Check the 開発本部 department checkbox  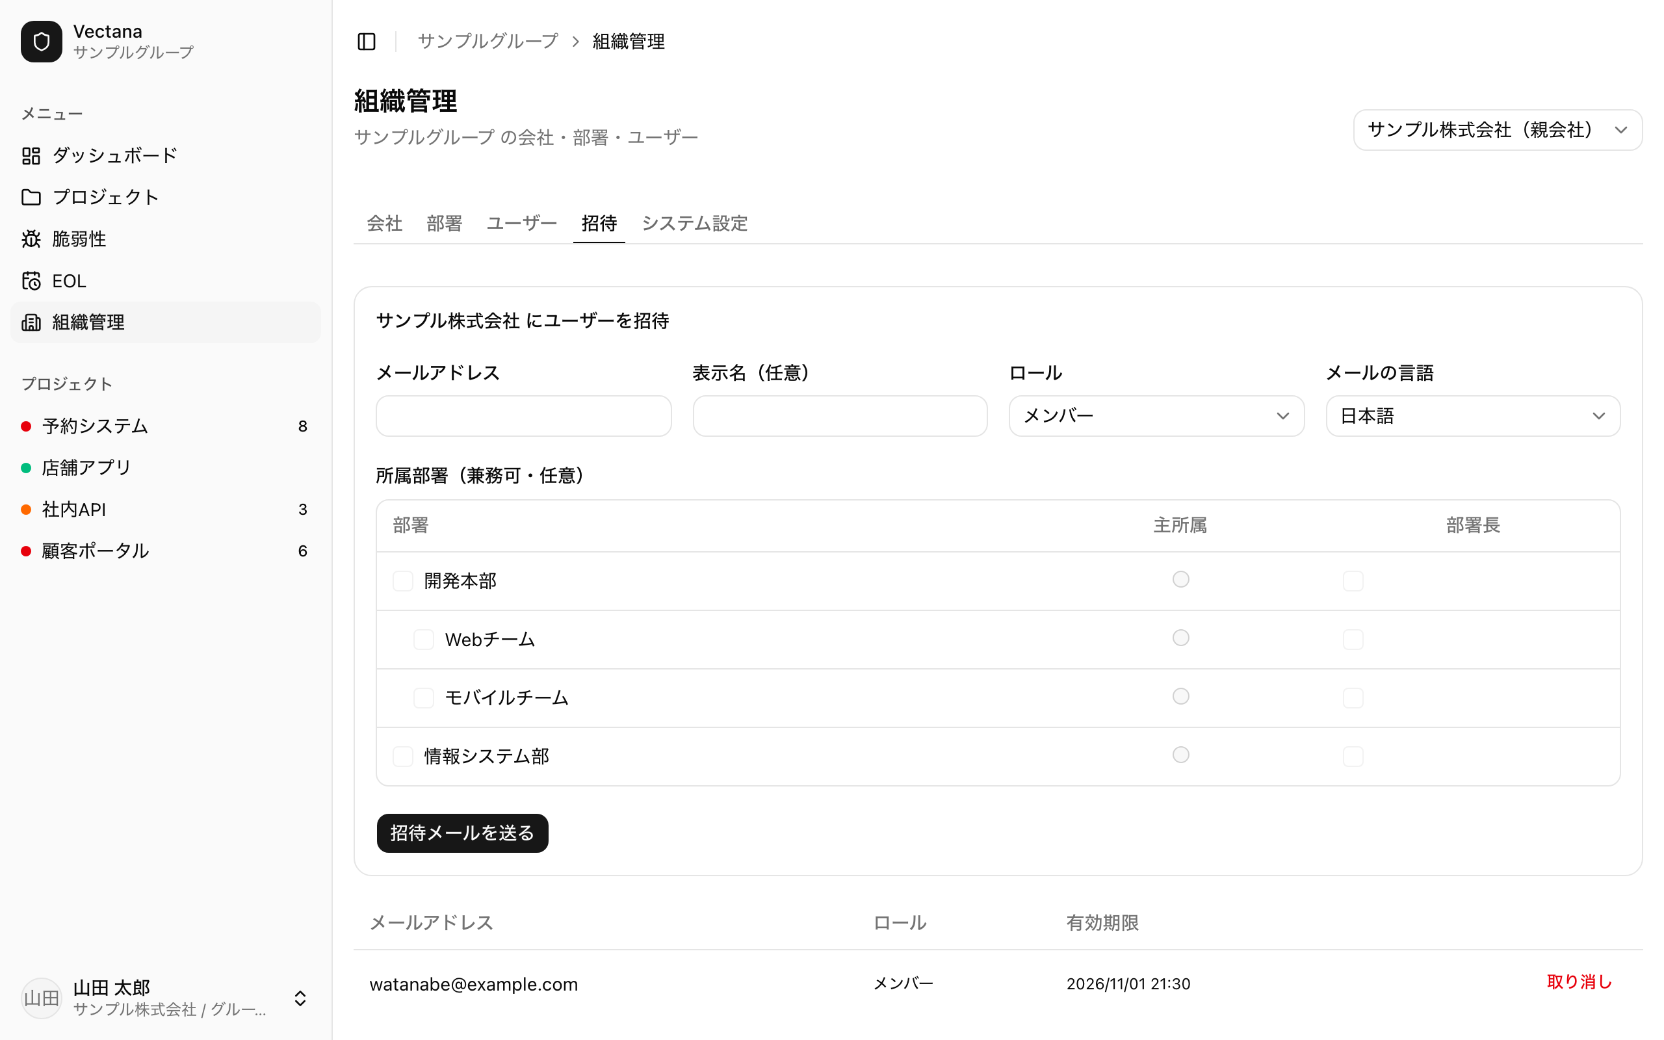(x=403, y=581)
